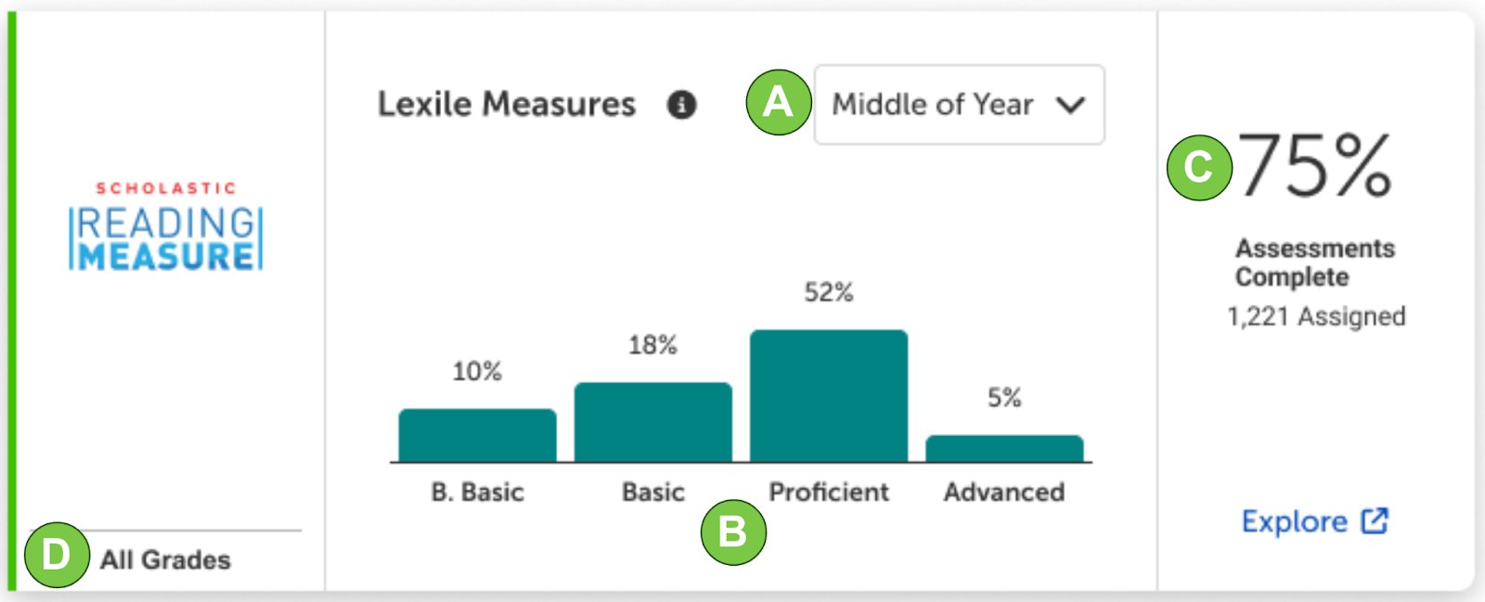Click the green A callout marker
This screenshot has width=1485, height=602.
click(x=779, y=102)
